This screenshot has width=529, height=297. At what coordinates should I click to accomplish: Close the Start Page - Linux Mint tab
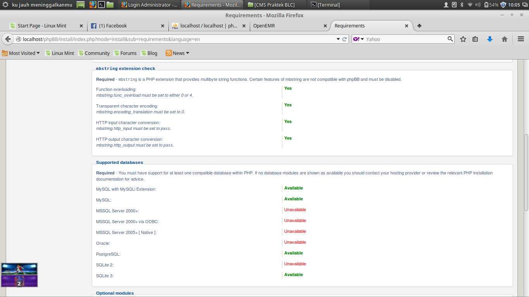pyautogui.click(x=81, y=26)
